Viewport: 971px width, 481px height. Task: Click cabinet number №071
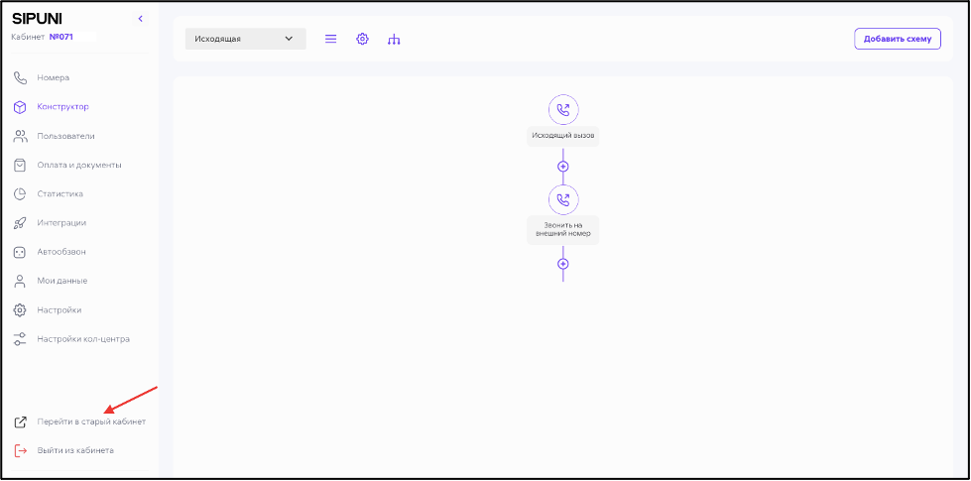(x=61, y=37)
